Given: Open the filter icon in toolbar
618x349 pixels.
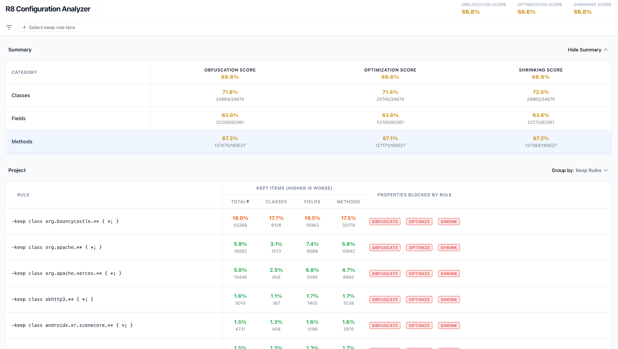Looking at the screenshot, I should coord(9,27).
